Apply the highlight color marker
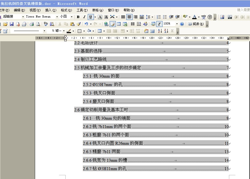This screenshot has height=179, width=250. [x=185, y=17]
